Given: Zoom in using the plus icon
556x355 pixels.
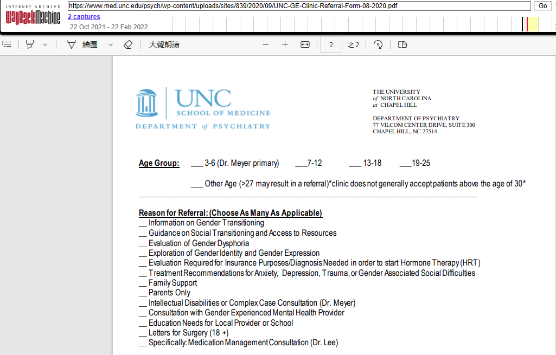Looking at the screenshot, I should pos(285,44).
